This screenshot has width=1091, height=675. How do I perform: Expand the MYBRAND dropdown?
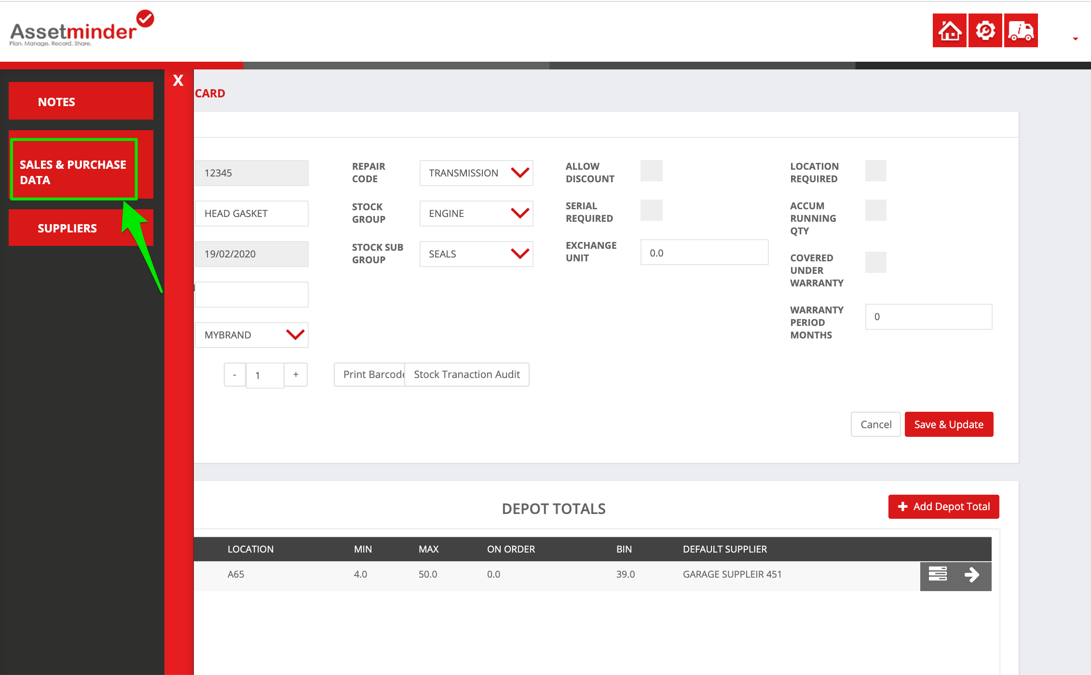click(251, 335)
